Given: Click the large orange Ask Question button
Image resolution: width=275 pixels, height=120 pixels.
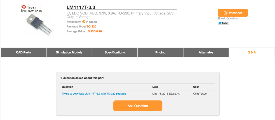Looking at the screenshot, I should coord(138,106).
